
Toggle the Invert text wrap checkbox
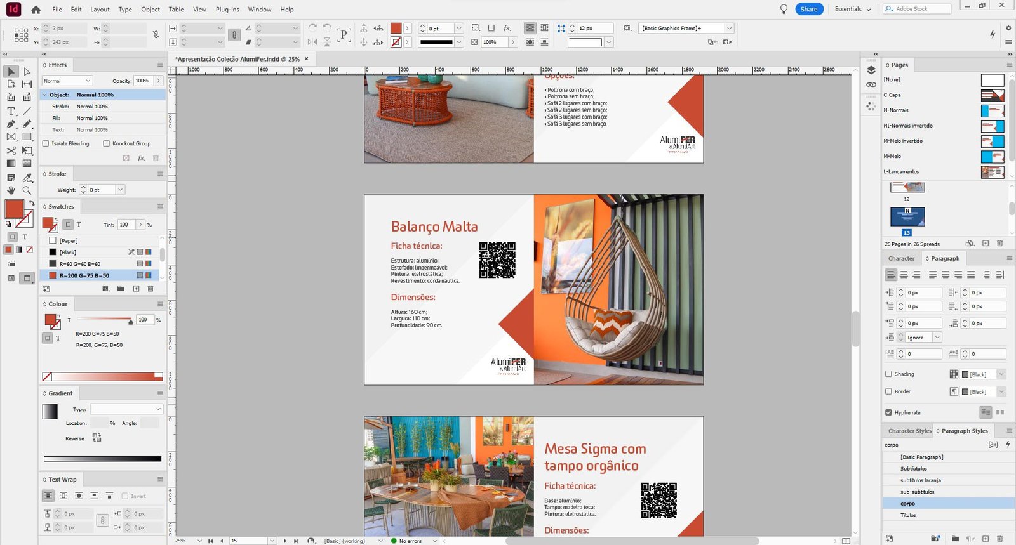coord(124,496)
